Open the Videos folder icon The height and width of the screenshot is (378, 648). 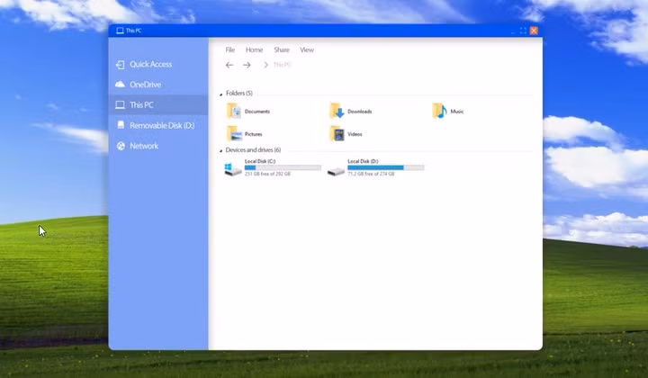[x=337, y=134]
